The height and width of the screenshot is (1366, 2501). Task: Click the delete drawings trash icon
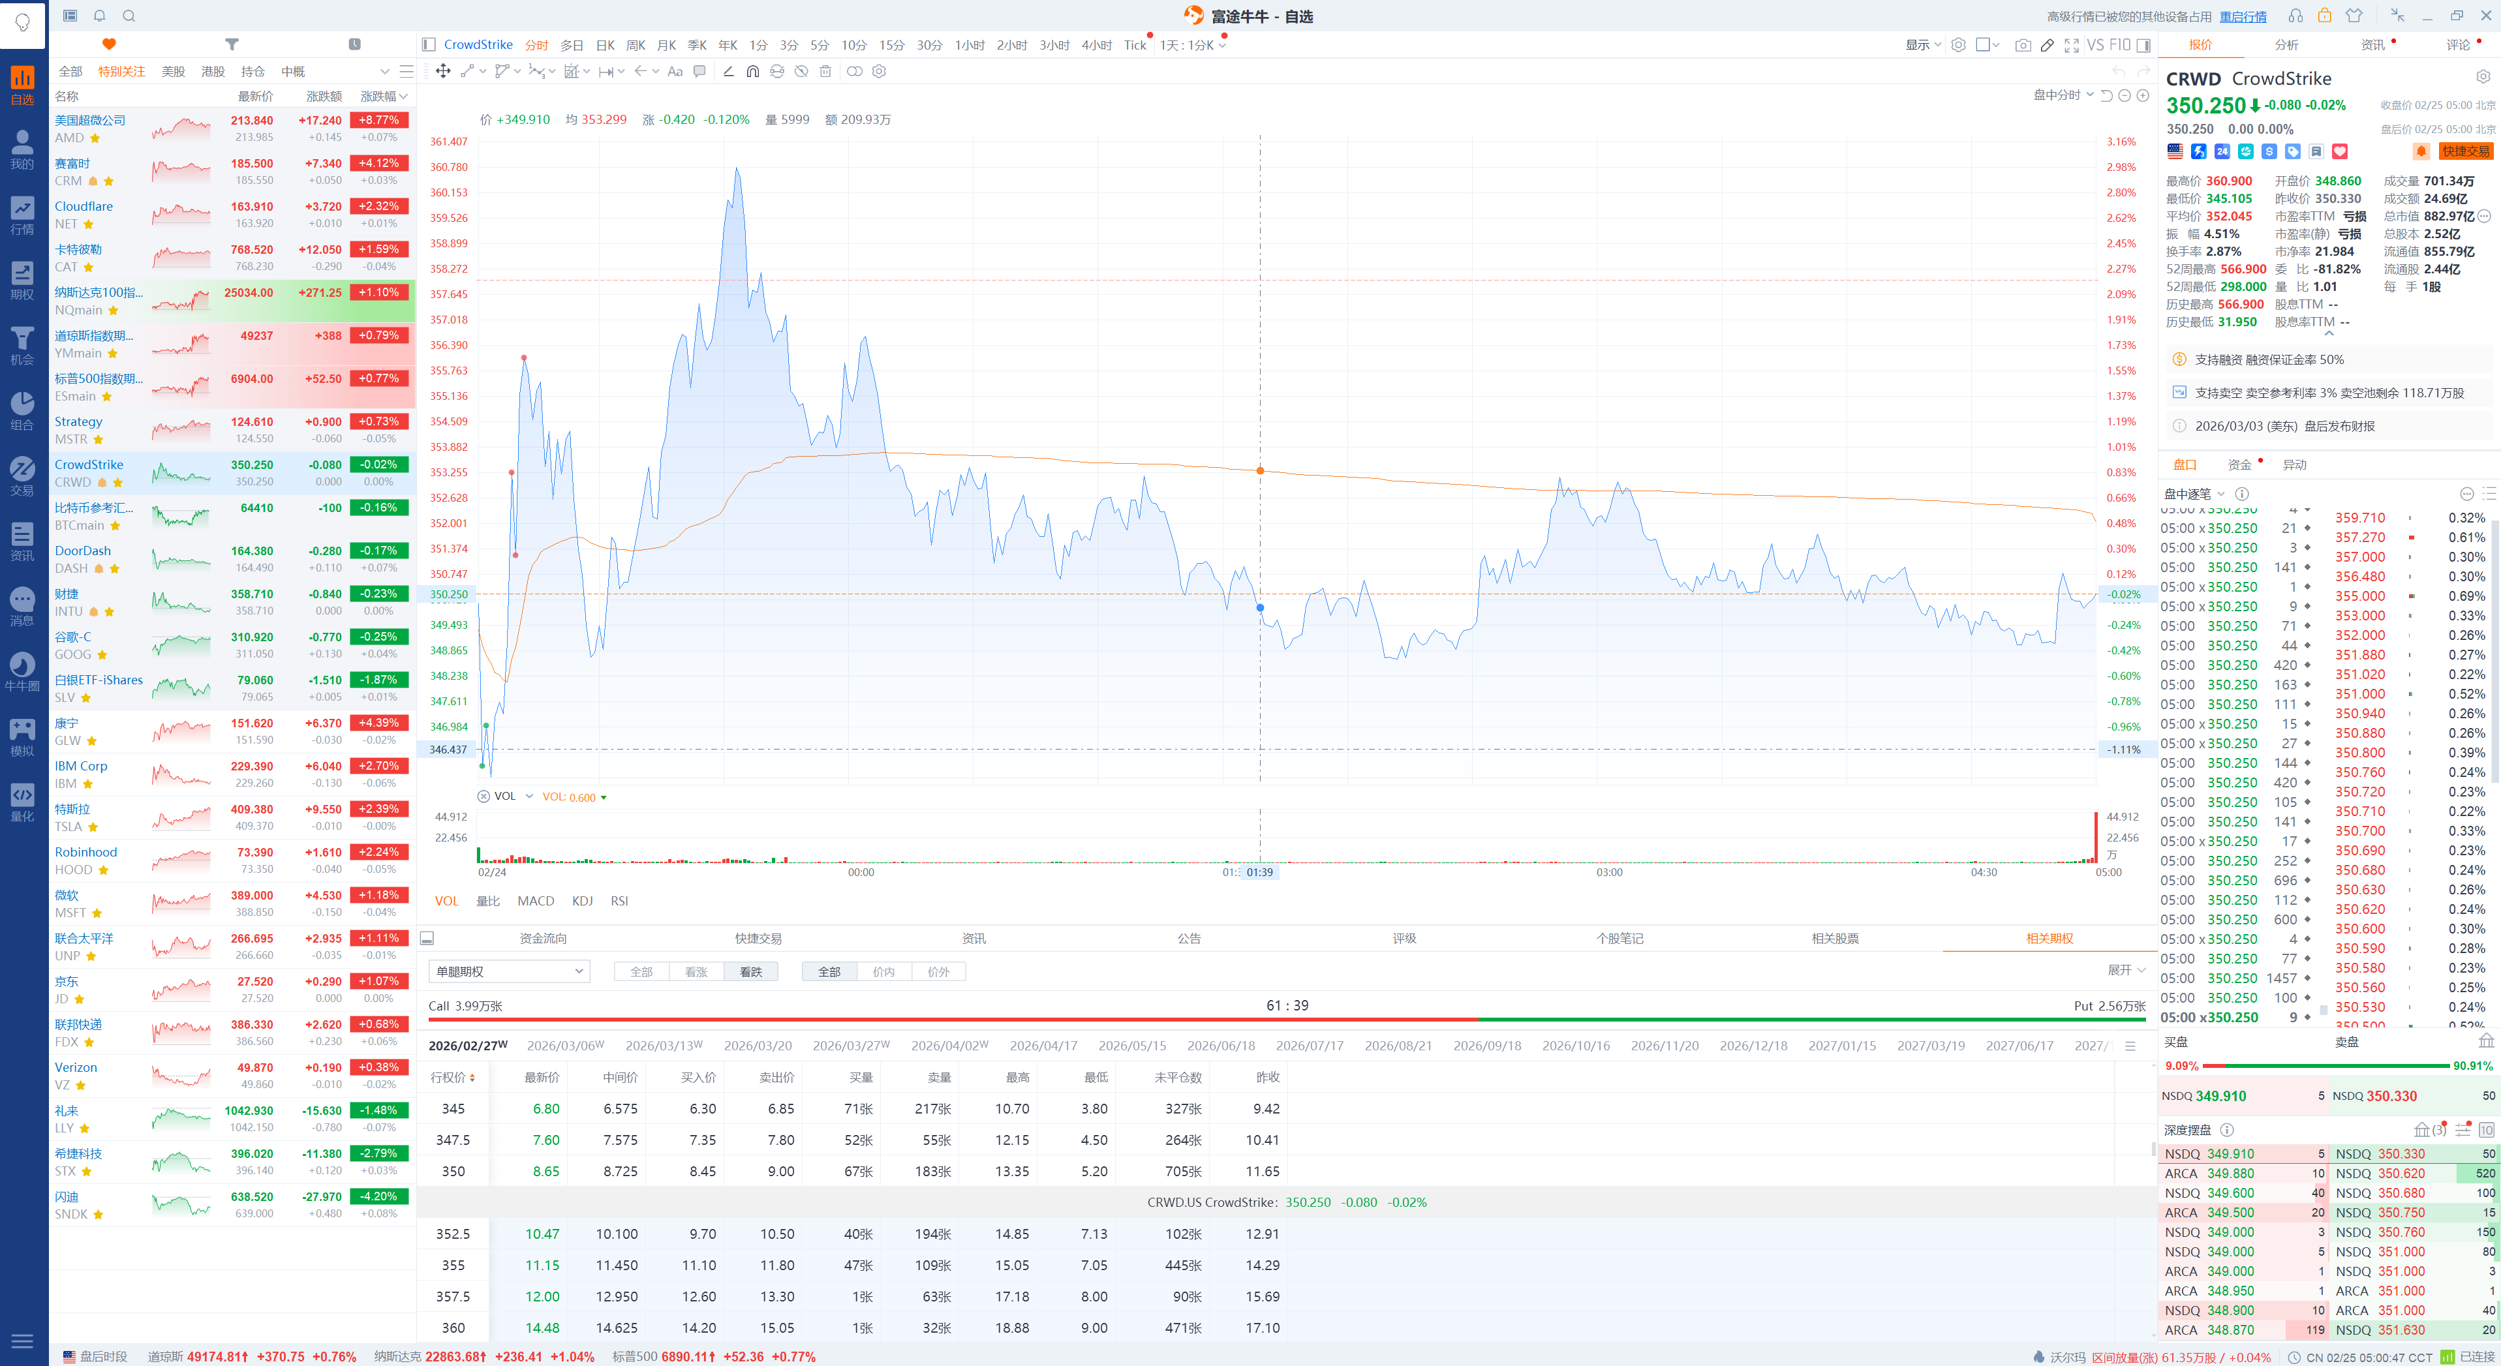tap(825, 71)
